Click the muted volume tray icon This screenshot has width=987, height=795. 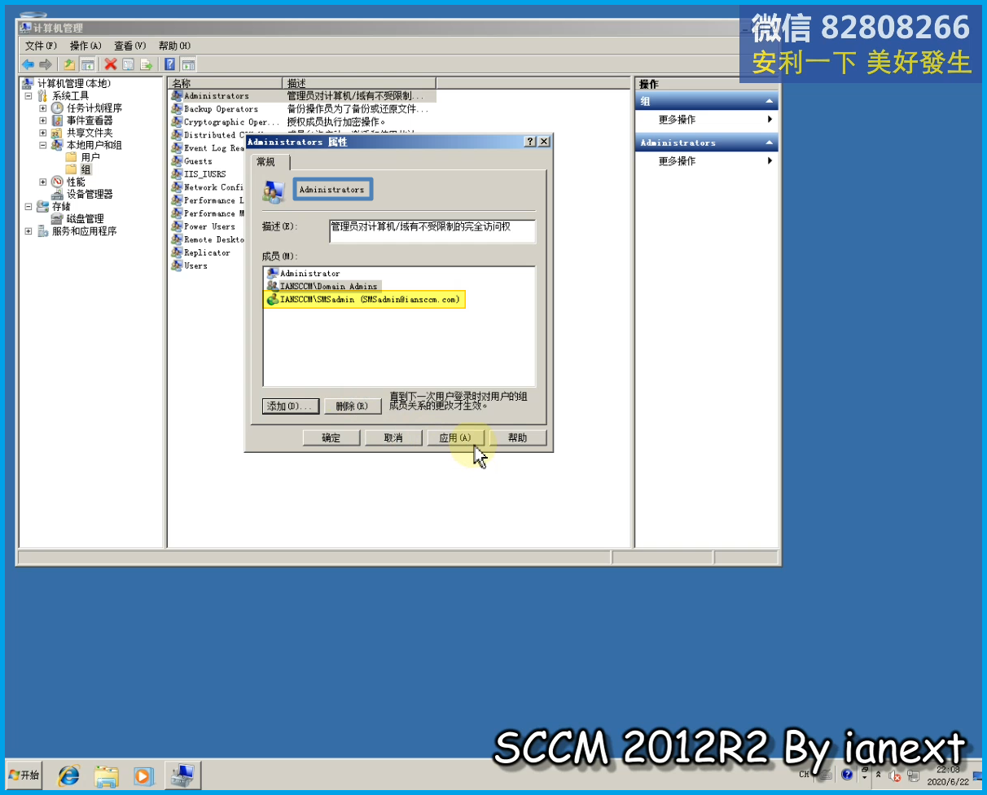click(894, 775)
